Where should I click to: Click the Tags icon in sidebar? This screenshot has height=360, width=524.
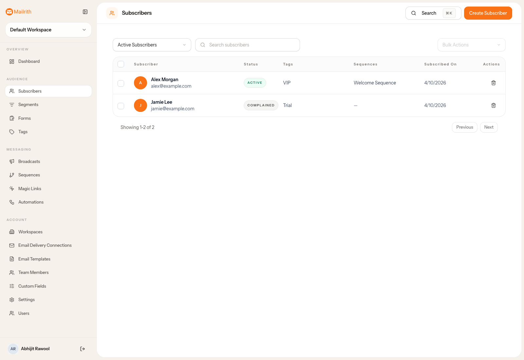tap(12, 132)
